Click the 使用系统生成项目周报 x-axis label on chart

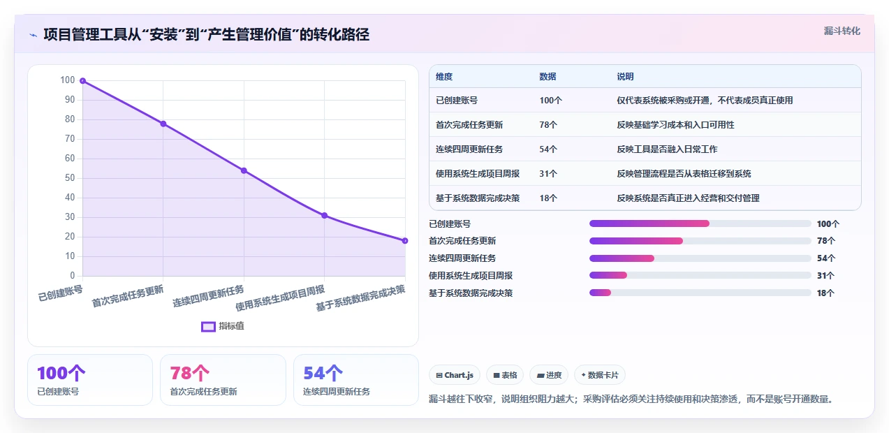click(x=280, y=298)
